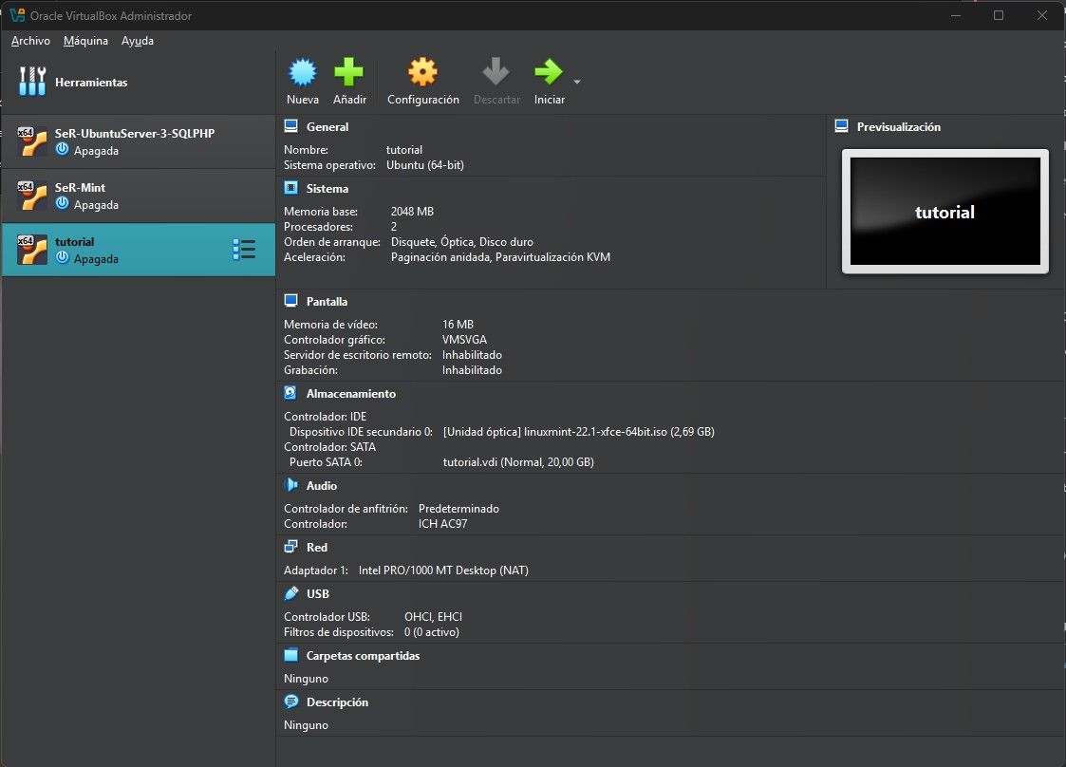Open the Almacenamiento settings heading link
The image size is (1066, 767).
(351, 394)
